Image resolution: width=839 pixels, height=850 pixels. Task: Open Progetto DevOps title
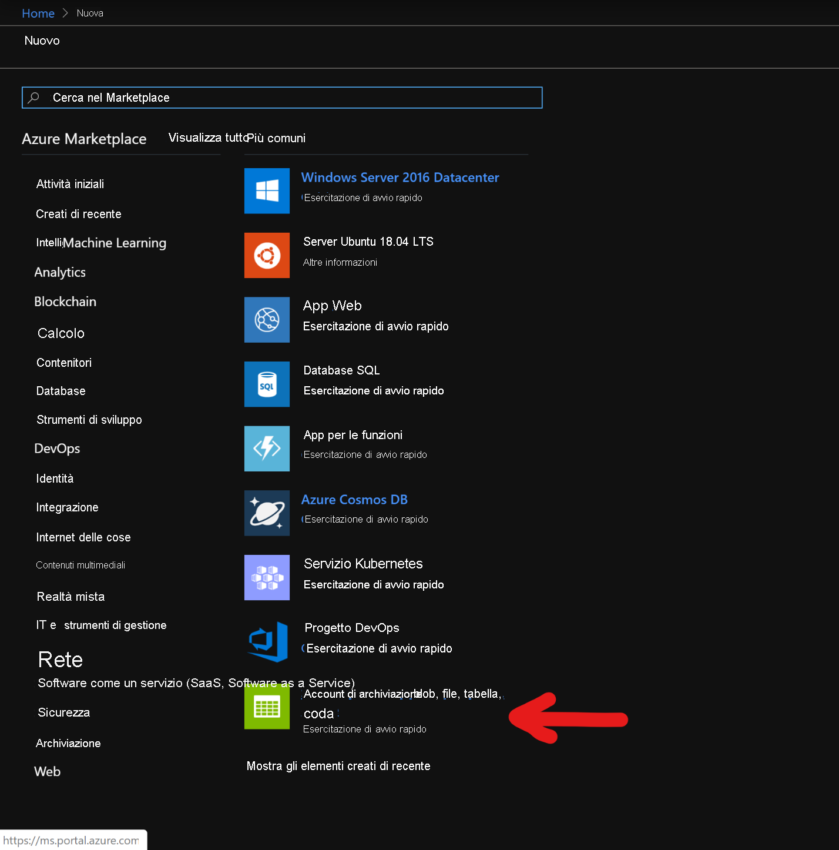pyautogui.click(x=352, y=628)
